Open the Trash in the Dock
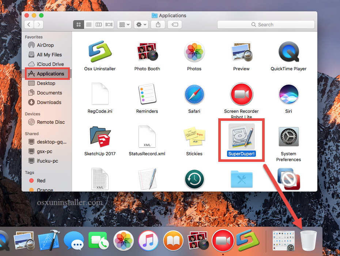340x256 pixels. 308,241
